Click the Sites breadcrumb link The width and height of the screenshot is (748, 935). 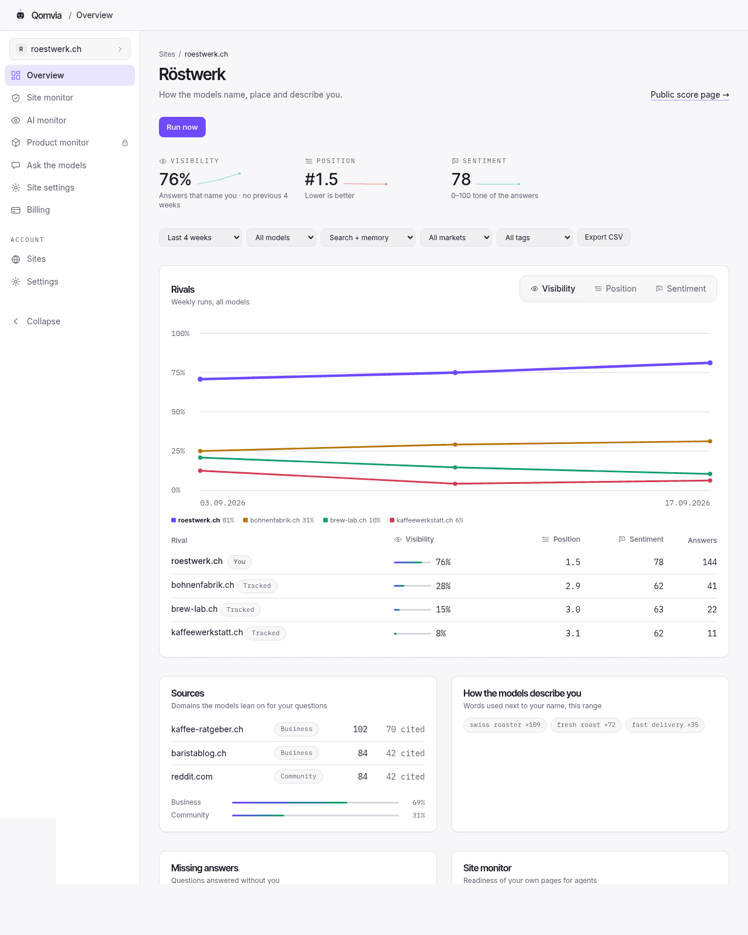(x=167, y=54)
